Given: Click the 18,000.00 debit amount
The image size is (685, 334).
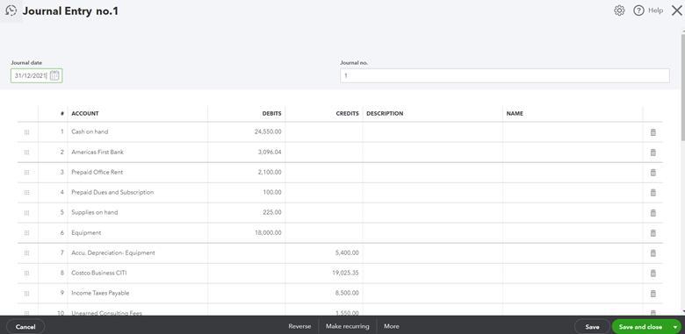Looking at the screenshot, I should click(x=268, y=233).
